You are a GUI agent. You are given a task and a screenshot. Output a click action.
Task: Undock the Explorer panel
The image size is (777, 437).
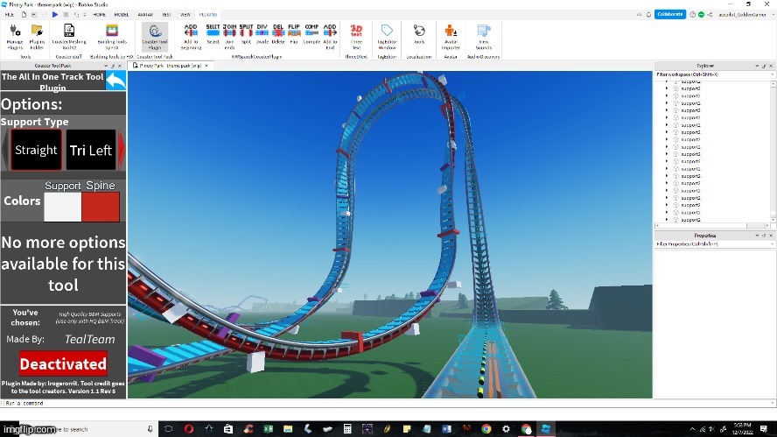tap(764, 66)
